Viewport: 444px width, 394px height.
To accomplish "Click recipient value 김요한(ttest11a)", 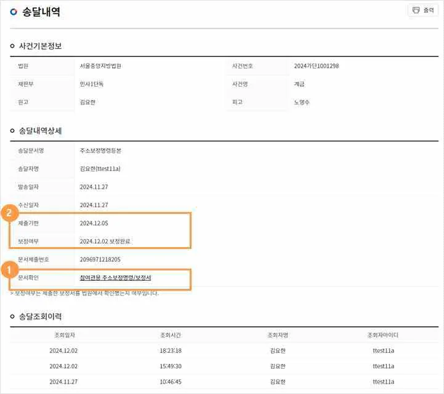I will coord(100,169).
